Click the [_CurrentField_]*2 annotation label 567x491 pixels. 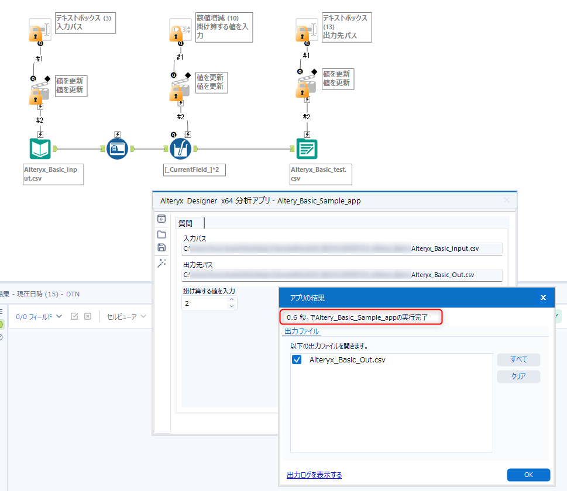pyautogui.click(x=194, y=170)
